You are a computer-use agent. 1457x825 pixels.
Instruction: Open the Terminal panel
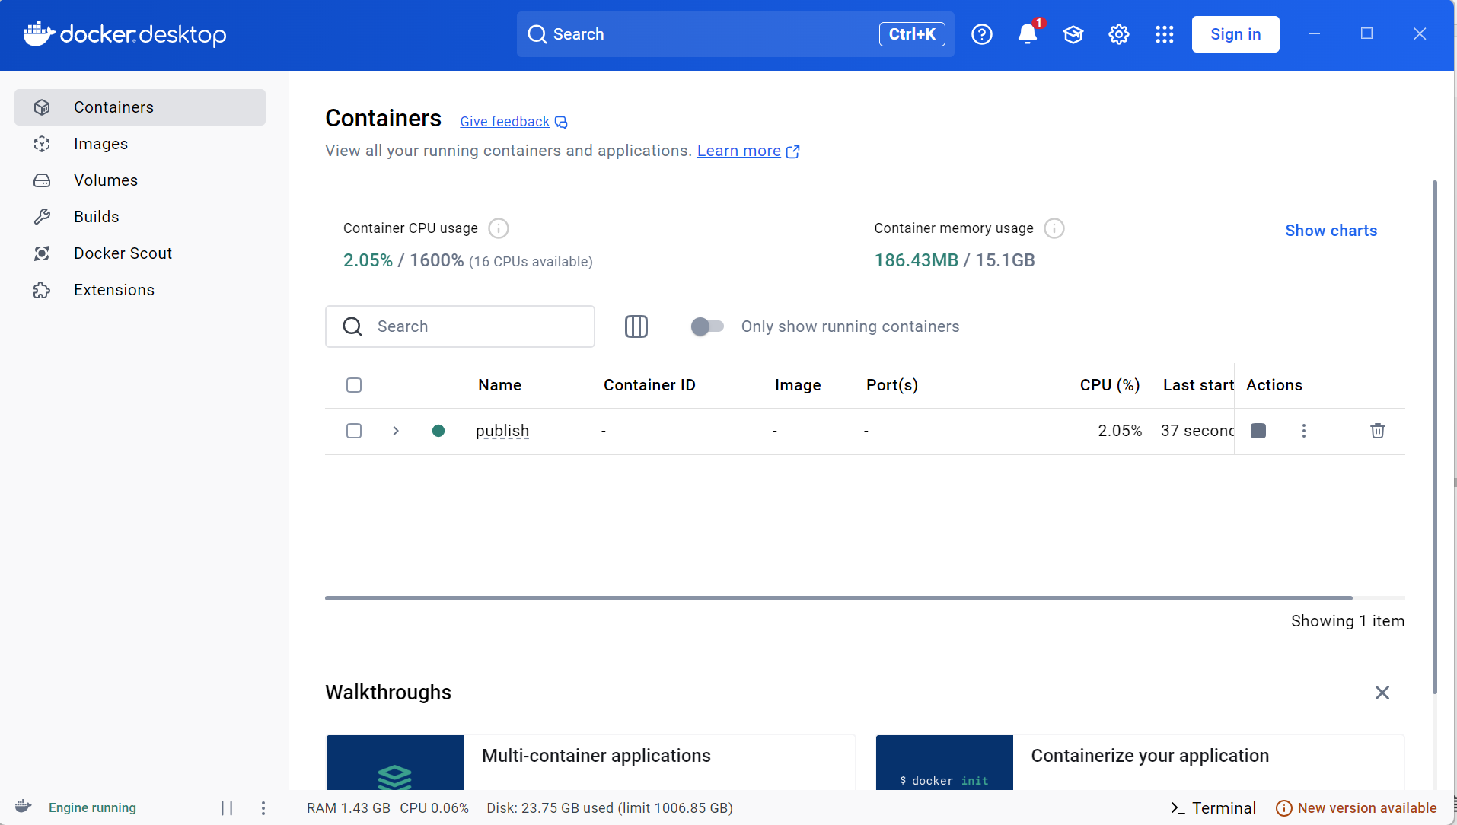tap(1213, 808)
